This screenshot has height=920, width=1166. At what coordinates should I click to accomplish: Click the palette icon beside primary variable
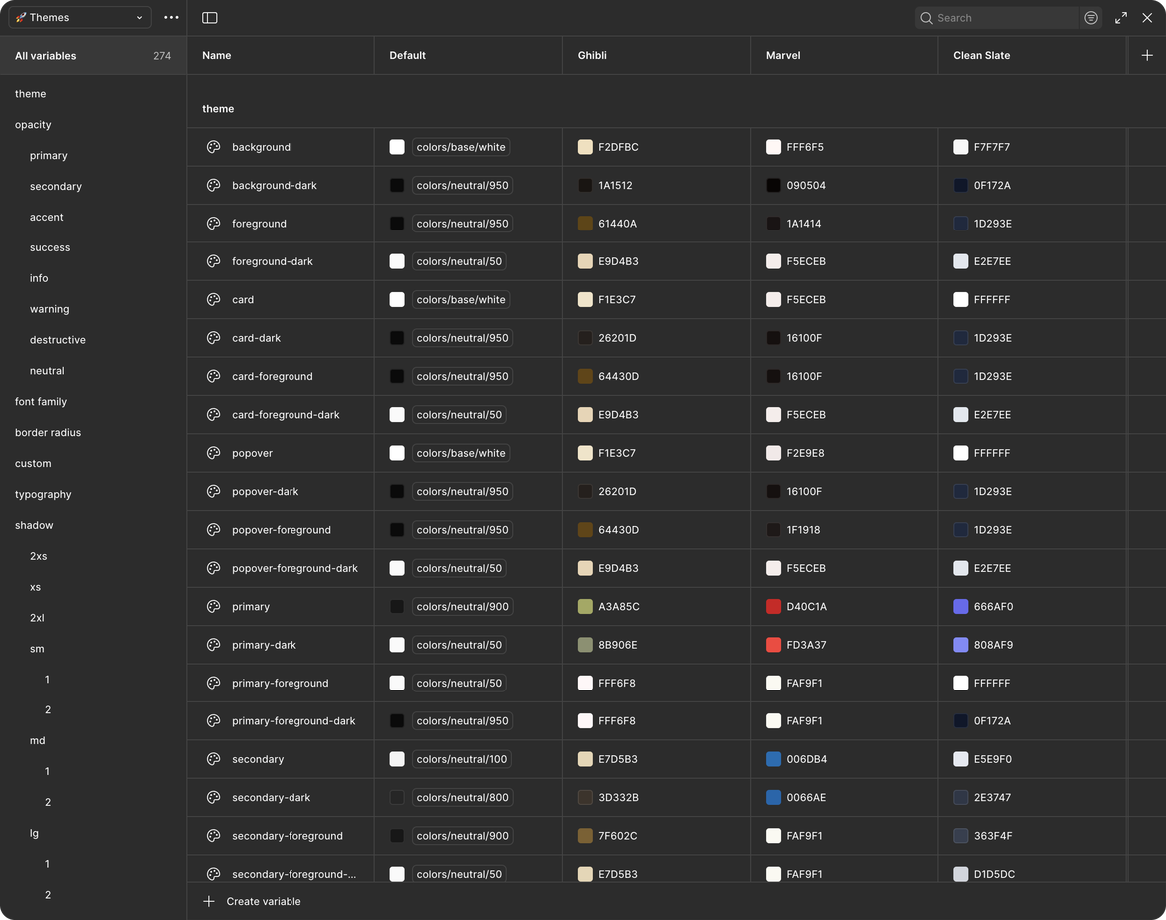(213, 607)
